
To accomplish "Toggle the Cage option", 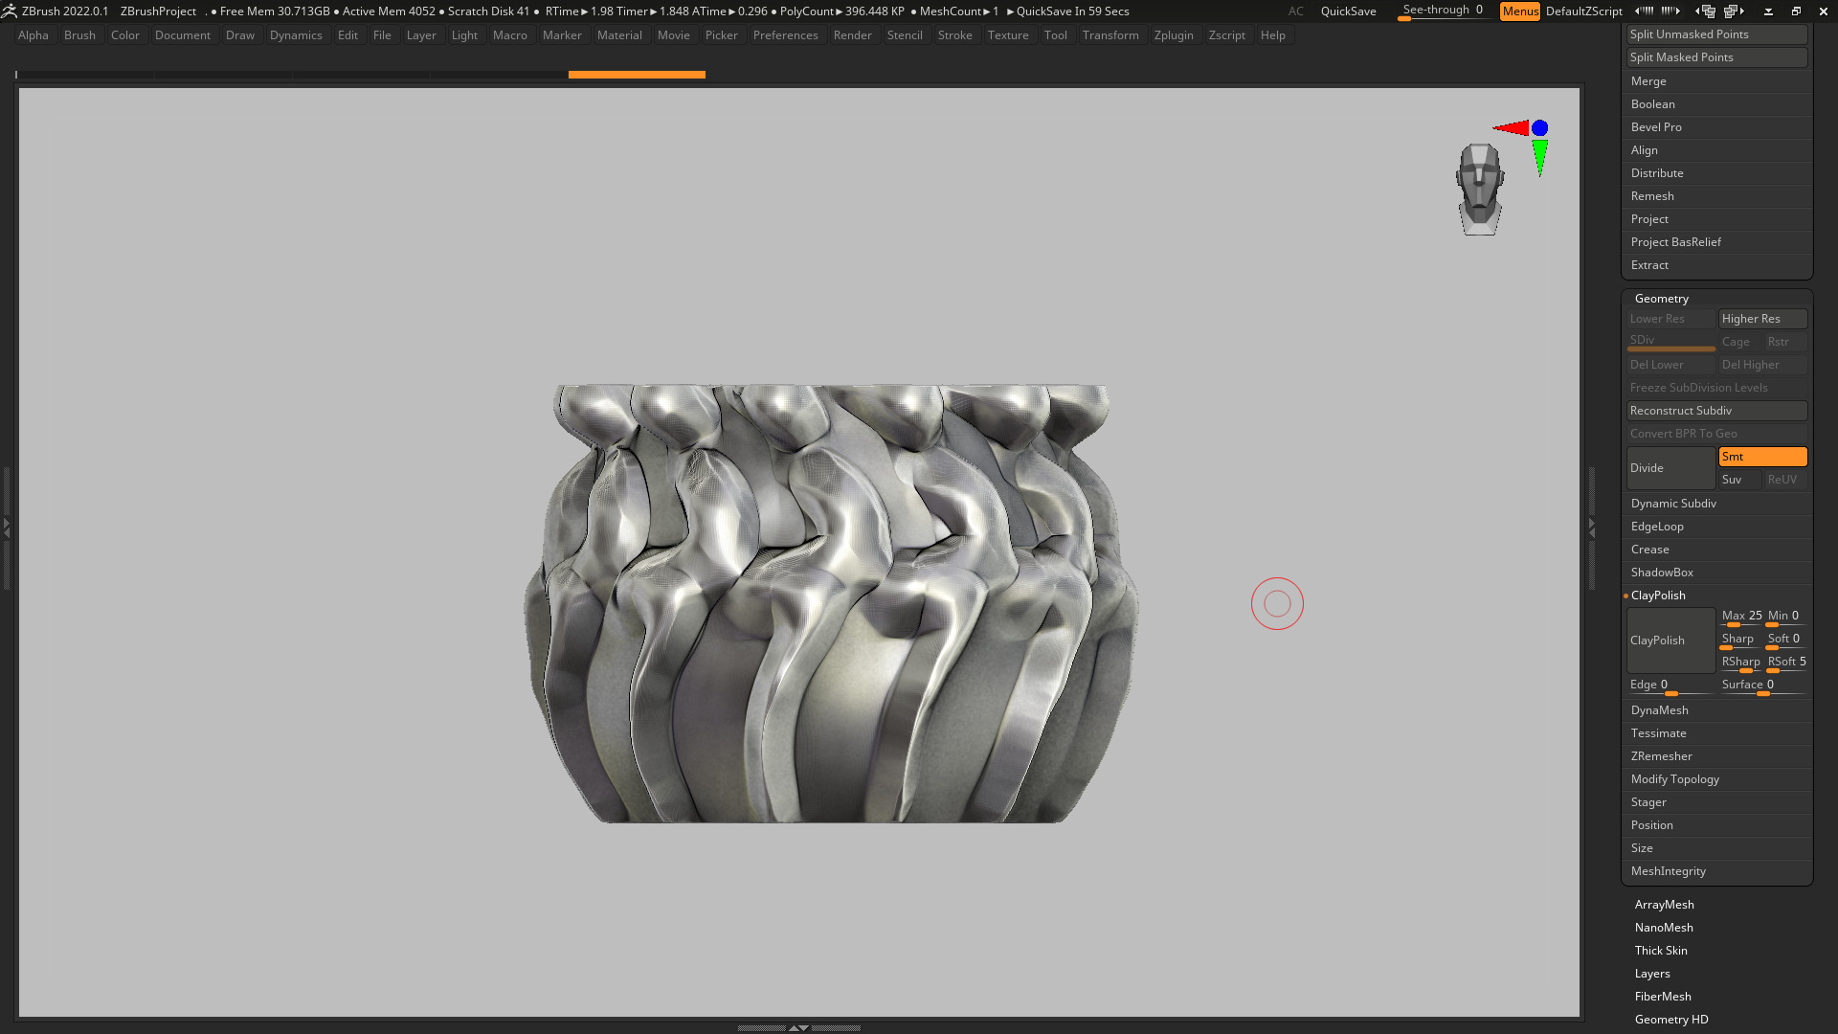I will [x=1739, y=342].
